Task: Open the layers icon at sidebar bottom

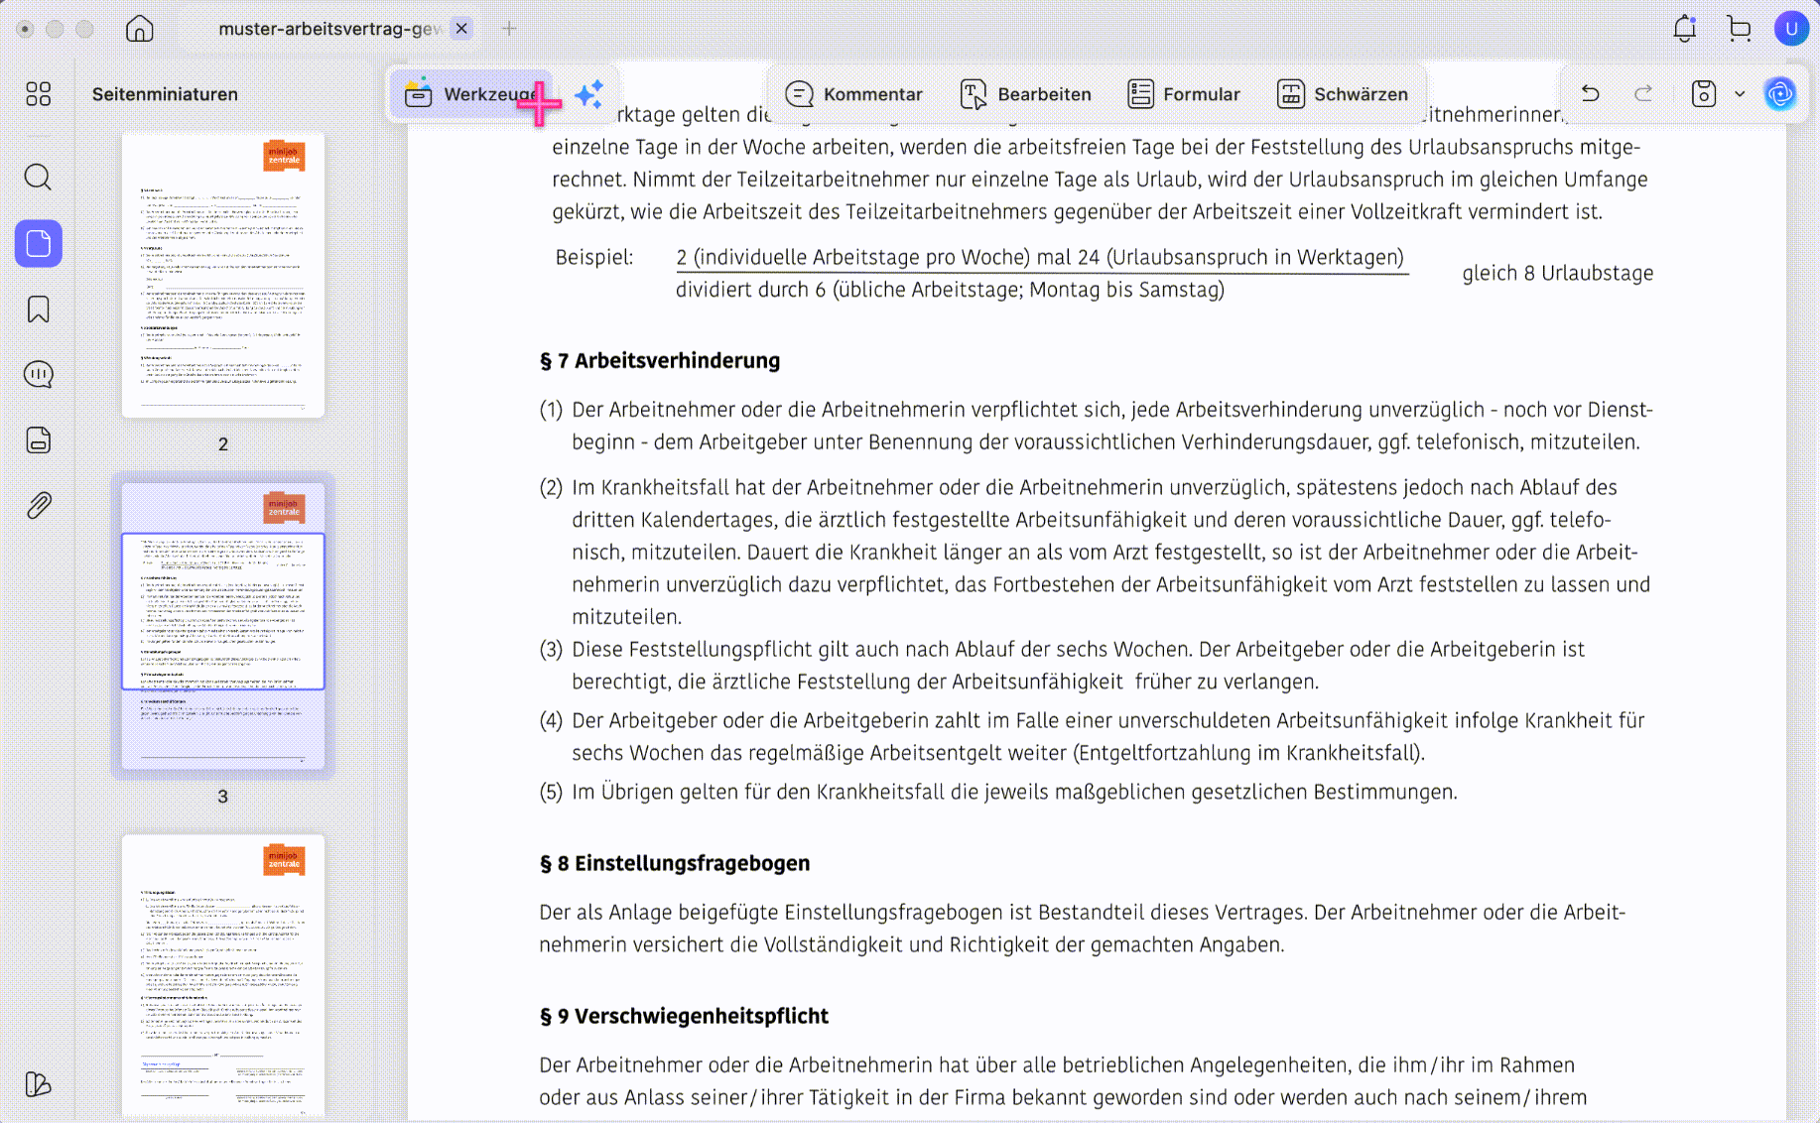Action: coord(39,1084)
